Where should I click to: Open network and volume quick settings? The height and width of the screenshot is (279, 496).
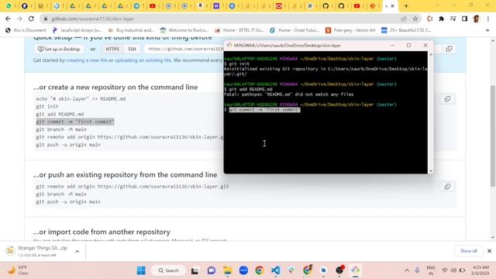click(x=453, y=270)
